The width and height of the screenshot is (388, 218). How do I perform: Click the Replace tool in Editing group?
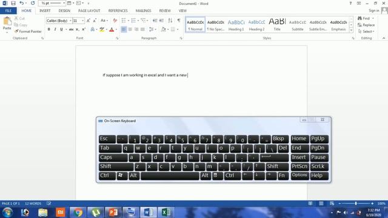[x=366, y=25]
